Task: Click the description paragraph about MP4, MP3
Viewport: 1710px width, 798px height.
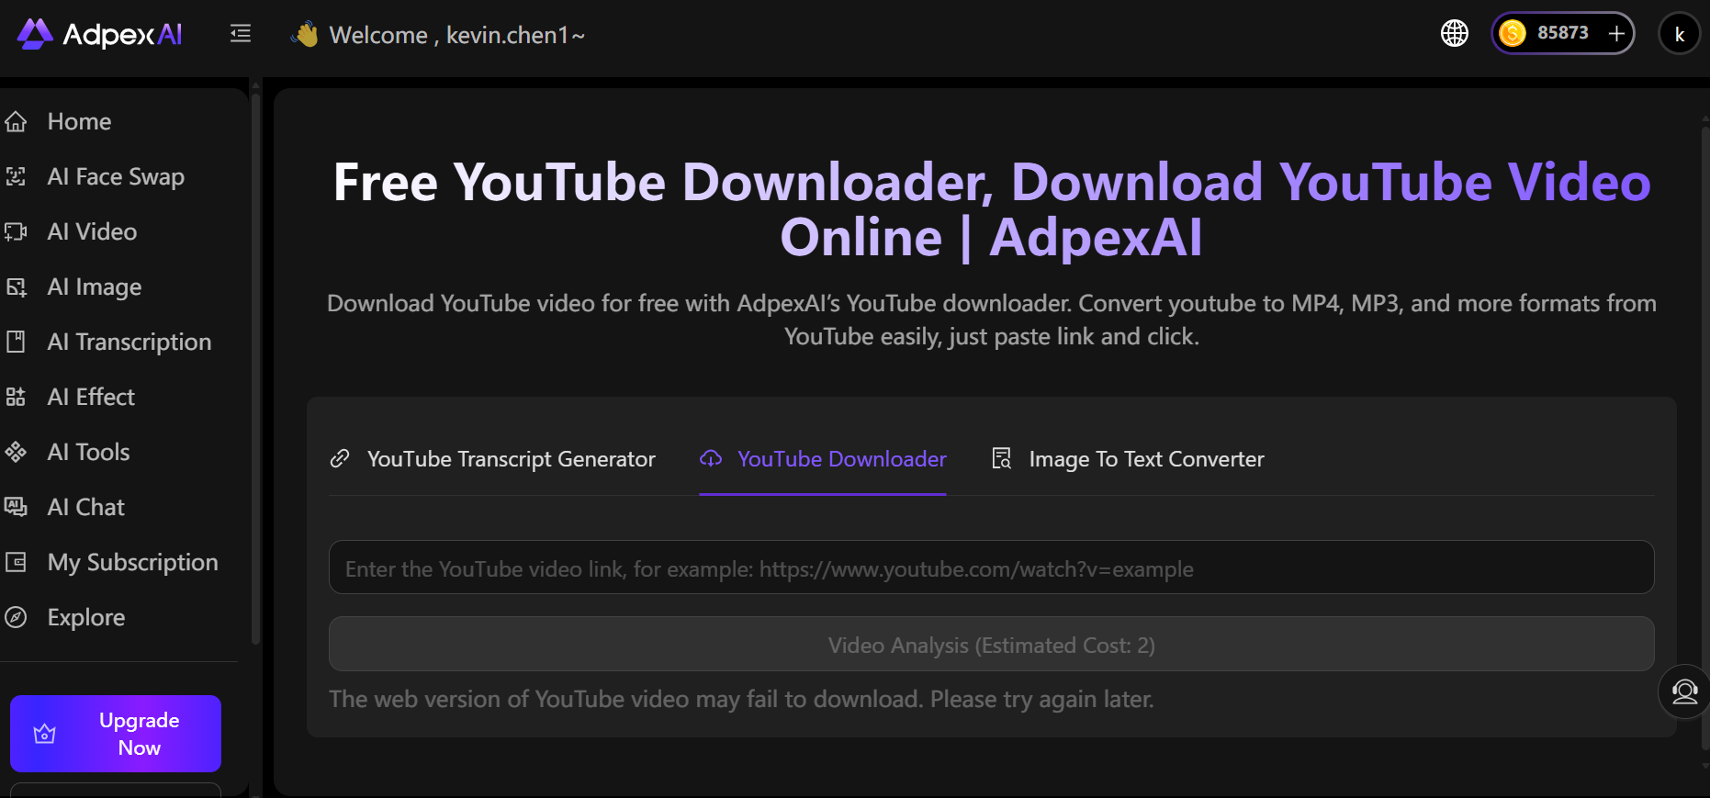Action: point(992,320)
